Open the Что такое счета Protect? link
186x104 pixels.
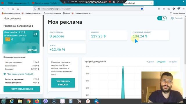pyautogui.click(x=20, y=74)
